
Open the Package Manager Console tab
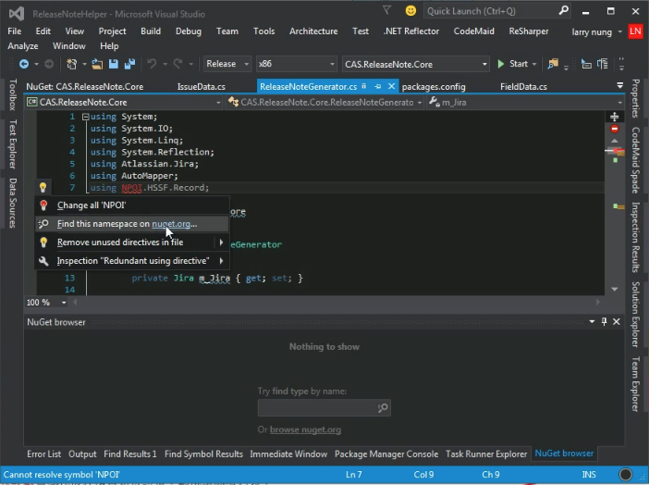386,454
